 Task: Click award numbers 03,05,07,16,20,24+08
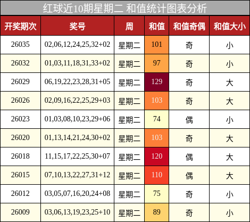[77, 193]
